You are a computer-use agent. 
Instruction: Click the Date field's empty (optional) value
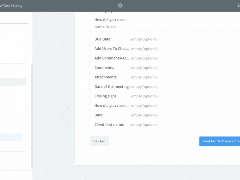[145, 115]
